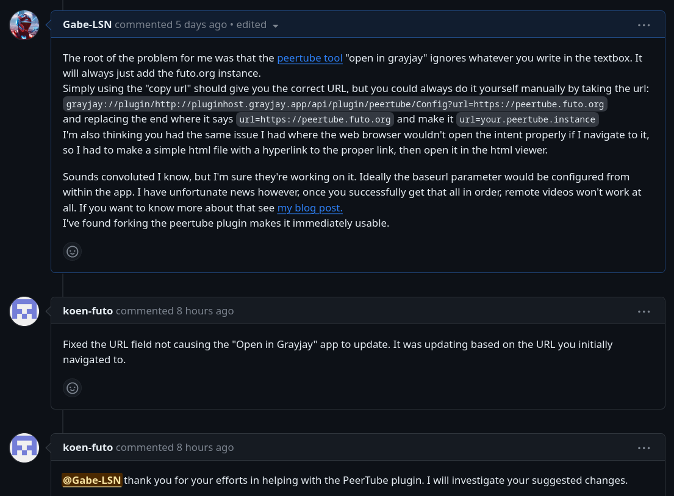
Task: Open the "peertube tool" link
Action: coord(310,58)
